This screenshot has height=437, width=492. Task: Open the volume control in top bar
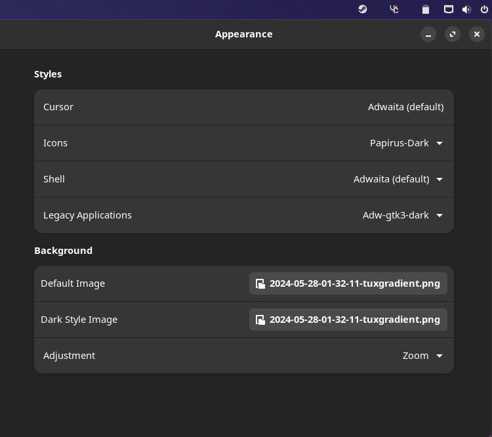pyautogui.click(x=466, y=9)
